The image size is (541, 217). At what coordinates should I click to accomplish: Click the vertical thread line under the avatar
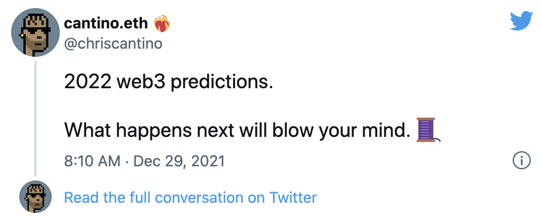click(x=35, y=117)
